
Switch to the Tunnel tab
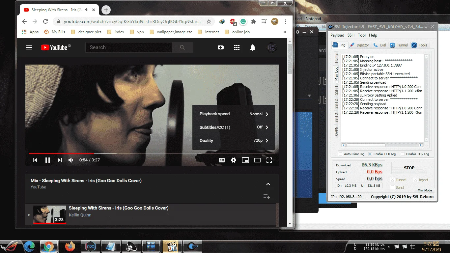(399, 45)
